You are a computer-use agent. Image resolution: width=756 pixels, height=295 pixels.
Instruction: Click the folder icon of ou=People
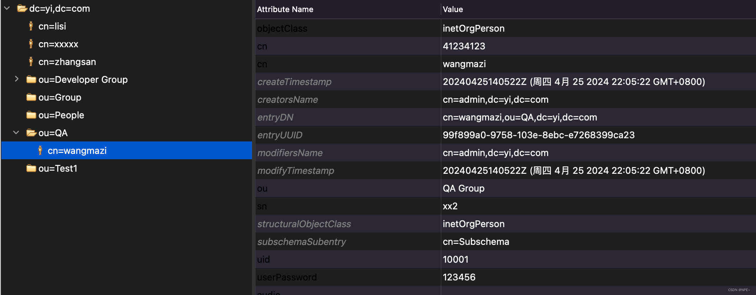coord(31,115)
